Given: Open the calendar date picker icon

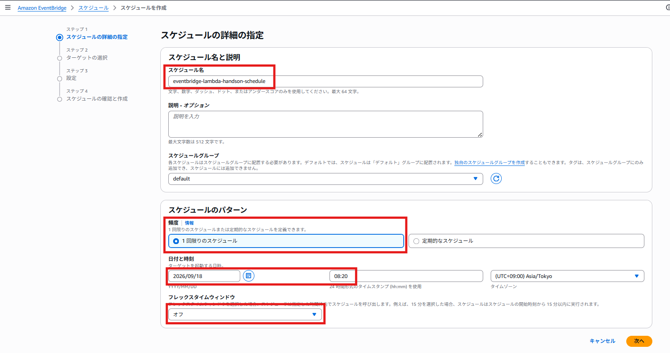Looking at the screenshot, I should click(249, 276).
